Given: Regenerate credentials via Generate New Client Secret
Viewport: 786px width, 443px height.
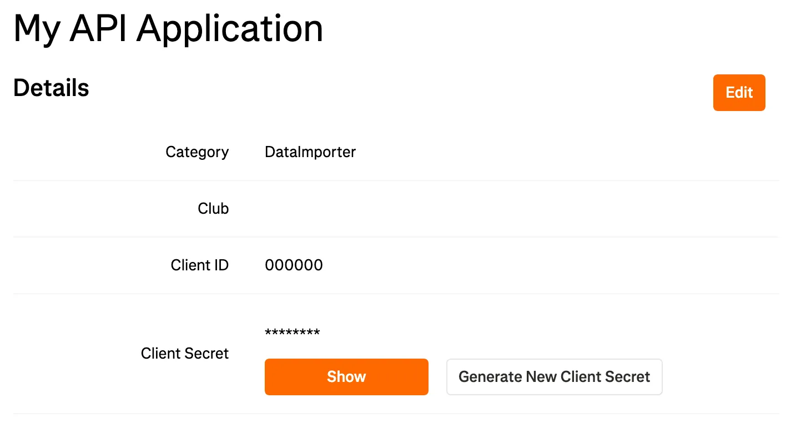Looking at the screenshot, I should coord(554,376).
